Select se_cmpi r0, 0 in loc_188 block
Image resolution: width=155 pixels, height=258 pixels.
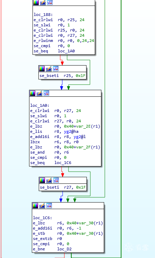(52, 46)
